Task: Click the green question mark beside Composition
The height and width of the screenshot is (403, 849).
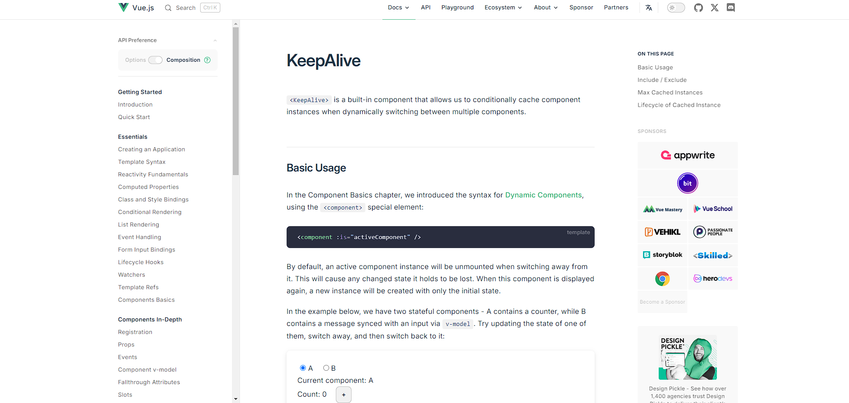Action: [x=207, y=60]
